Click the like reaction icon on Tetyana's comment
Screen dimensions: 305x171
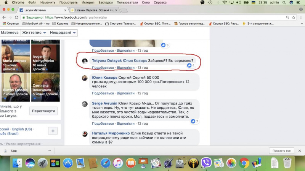(x=189, y=65)
